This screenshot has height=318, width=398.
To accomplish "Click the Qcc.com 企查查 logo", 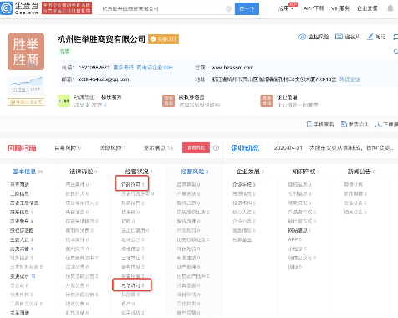I will point(19,8).
